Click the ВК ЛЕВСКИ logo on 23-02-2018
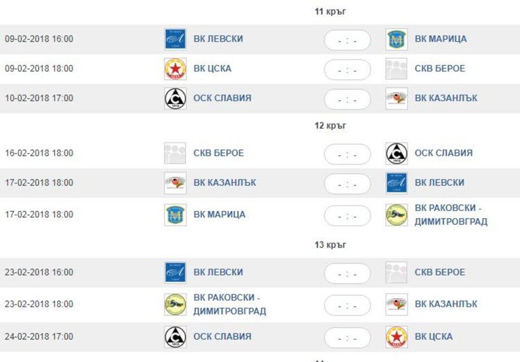 [x=175, y=272]
